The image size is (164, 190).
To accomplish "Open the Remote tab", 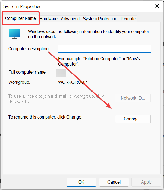I will point(128,19).
